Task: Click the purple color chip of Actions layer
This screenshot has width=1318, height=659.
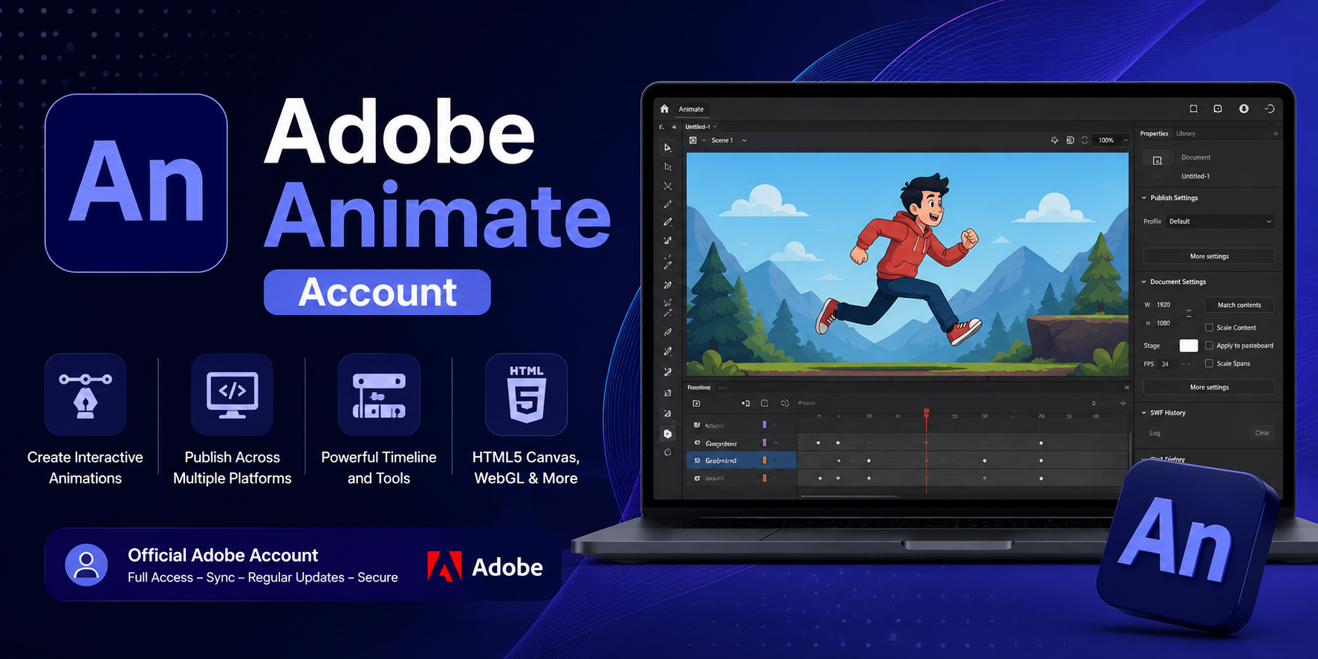Action: pyautogui.click(x=764, y=425)
